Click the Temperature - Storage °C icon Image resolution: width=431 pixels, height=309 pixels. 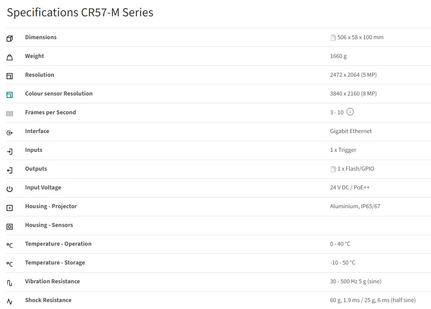[x=10, y=264]
